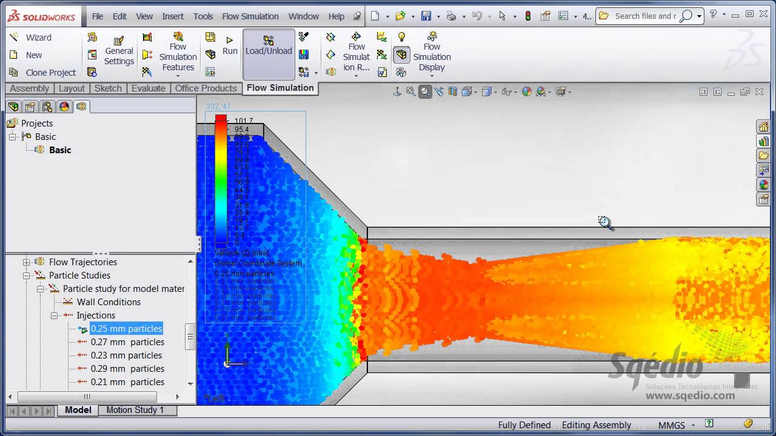Screen dimensions: 776x436
Task: Open the FeatureManager design tree tab
Action: pyautogui.click(x=13, y=107)
